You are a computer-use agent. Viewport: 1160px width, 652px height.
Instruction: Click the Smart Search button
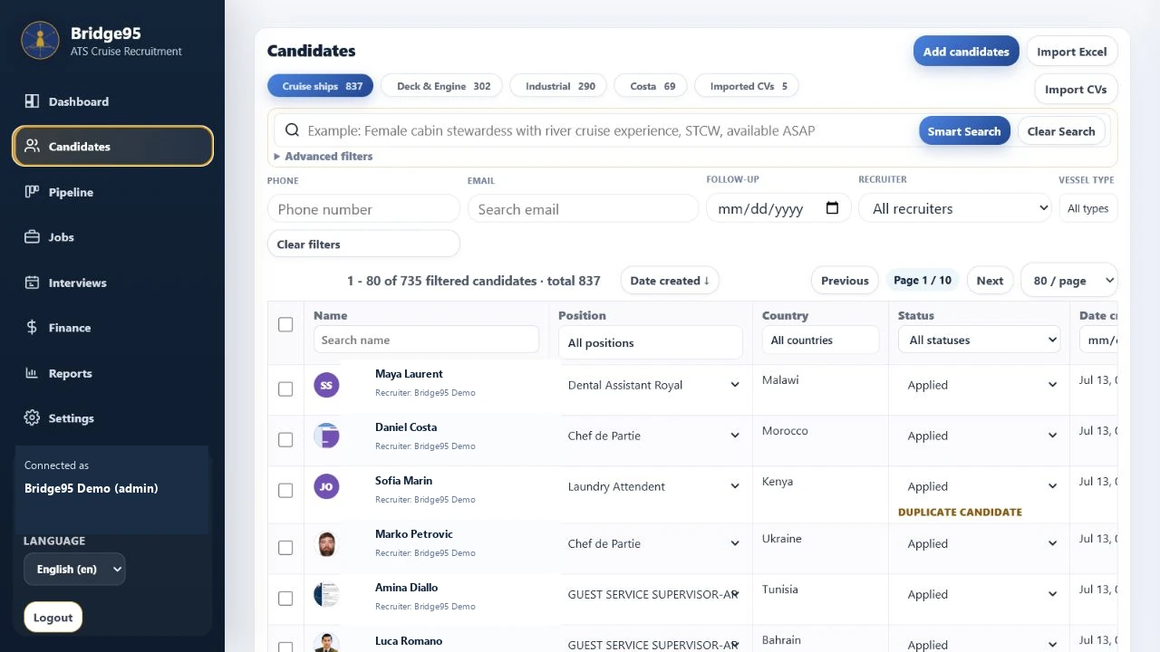(x=964, y=130)
